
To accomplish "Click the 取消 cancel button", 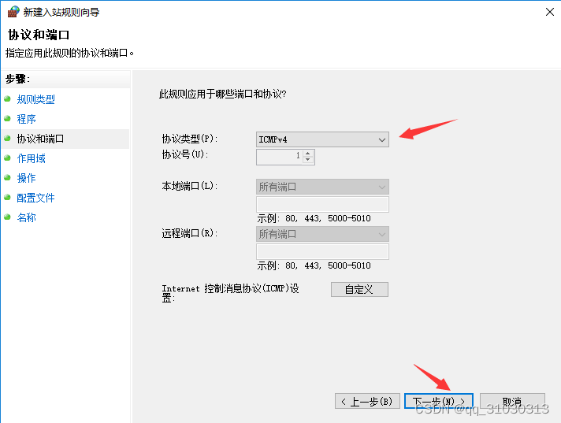I will point(512,401).
